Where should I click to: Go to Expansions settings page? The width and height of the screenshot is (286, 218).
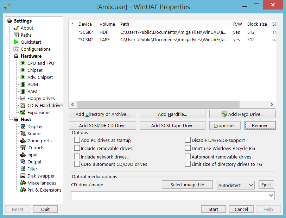[x=39, y=112]
